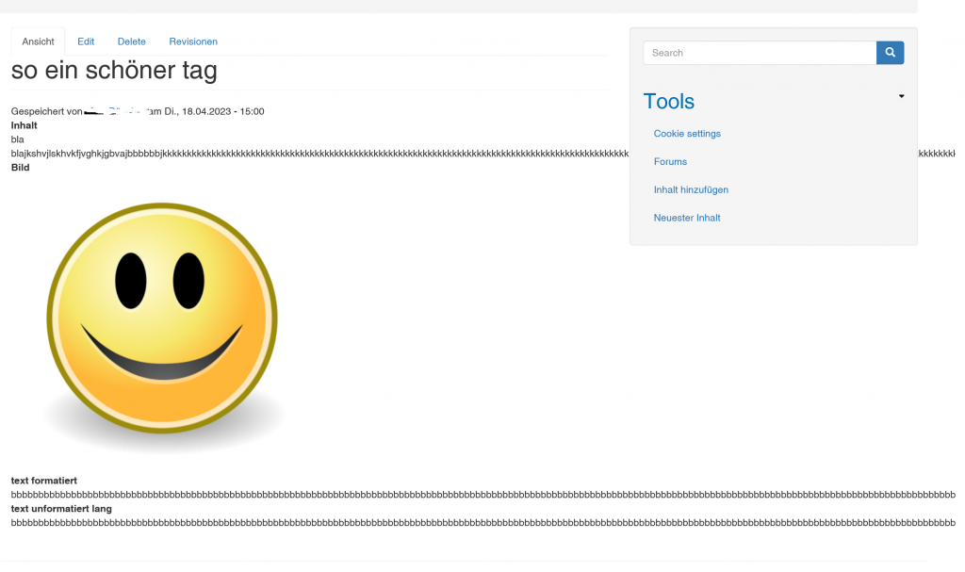Open Cookie settings link
Image resolution: width=965 pixels, height=572 pixels.
point(687,134)
